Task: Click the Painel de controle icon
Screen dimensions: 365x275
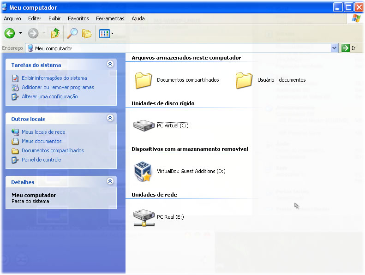Action: [15, 160]
